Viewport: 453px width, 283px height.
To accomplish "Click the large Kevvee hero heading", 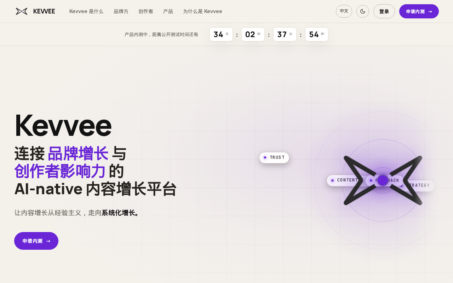I will click(x=63, y=125).
